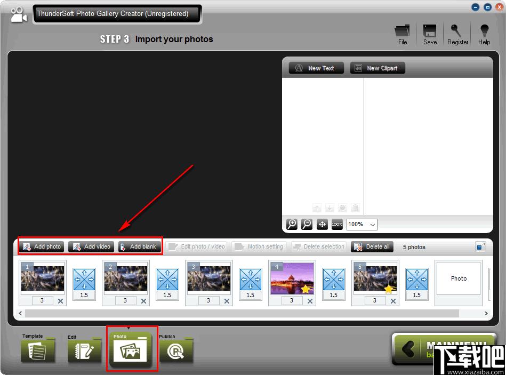Select photo thumbnail 2
This screenshot has height=375, width=506.
126,278
